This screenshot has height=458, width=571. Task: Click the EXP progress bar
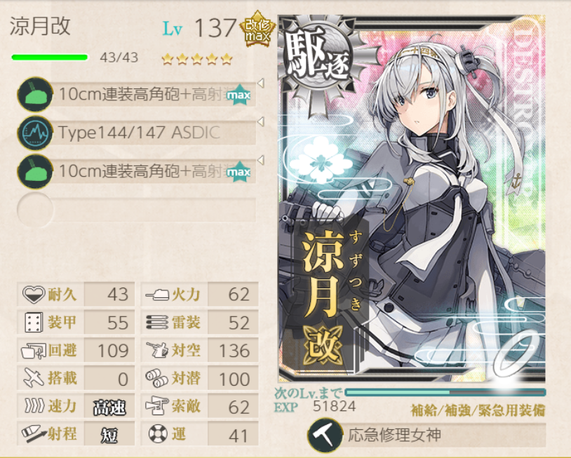pyautogui.click(x=445, y=392)
